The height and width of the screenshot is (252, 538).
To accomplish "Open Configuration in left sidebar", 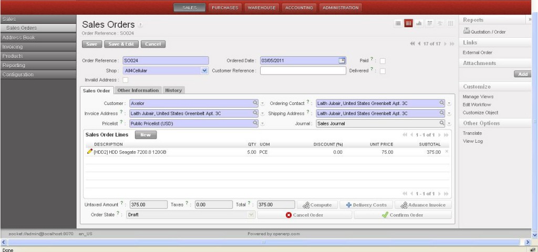I will click(38, 75).
